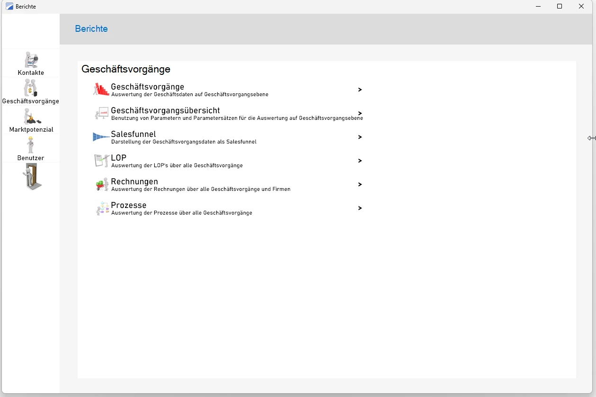Open the Kontakte sidebar icon

31,60
